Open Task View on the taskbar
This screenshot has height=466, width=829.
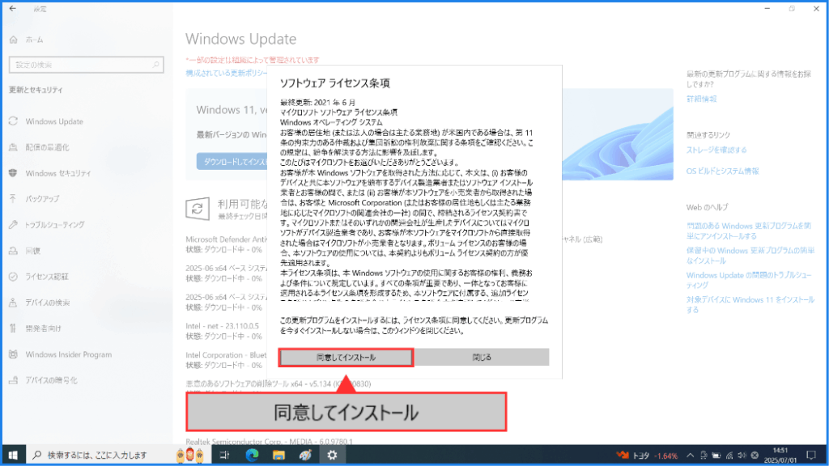[x=225, y=455]
